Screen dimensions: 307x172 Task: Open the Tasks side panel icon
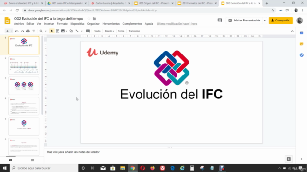point(302,55)
